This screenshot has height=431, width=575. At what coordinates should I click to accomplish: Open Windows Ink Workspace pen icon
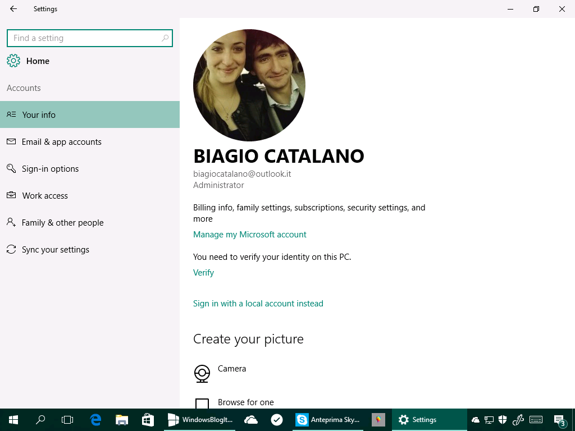(x=517, y=420)
